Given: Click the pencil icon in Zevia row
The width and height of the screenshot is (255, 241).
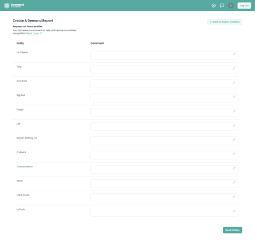Looking at the screenshot, I should click(x=234, y=182).
